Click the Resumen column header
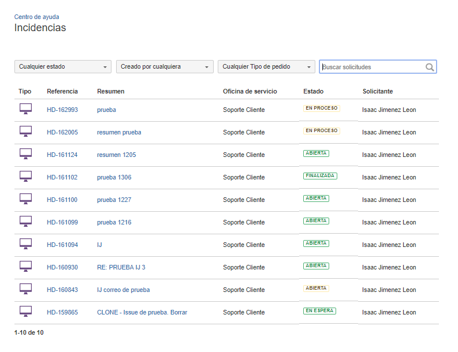 tap(111, 91)
